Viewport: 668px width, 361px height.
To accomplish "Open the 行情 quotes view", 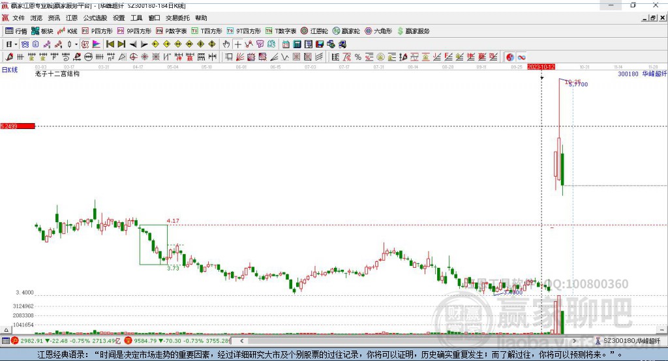I will point(16,31).
